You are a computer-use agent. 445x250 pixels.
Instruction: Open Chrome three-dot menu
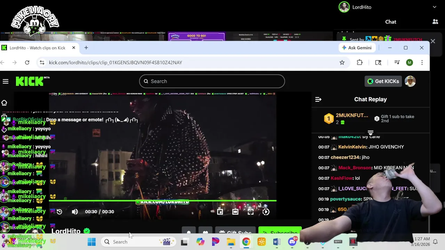coord(422,62)
